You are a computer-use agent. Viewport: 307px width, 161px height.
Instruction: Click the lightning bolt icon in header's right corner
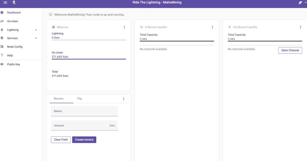click(300, 3)
